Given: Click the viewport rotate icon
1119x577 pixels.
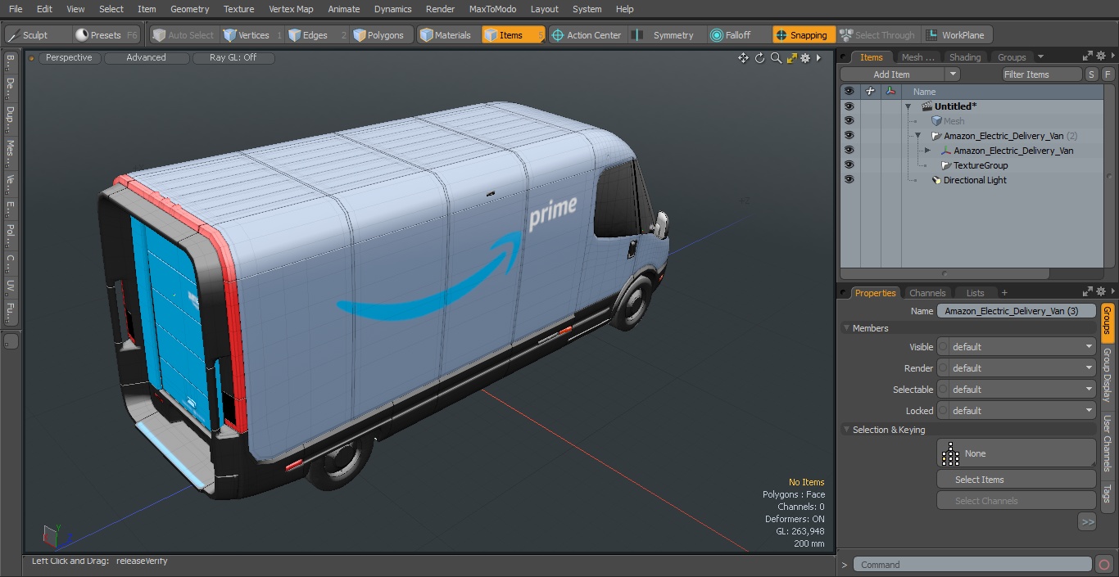Looking at the screenshot, I should pyautogui.click(x=759, y=58).
